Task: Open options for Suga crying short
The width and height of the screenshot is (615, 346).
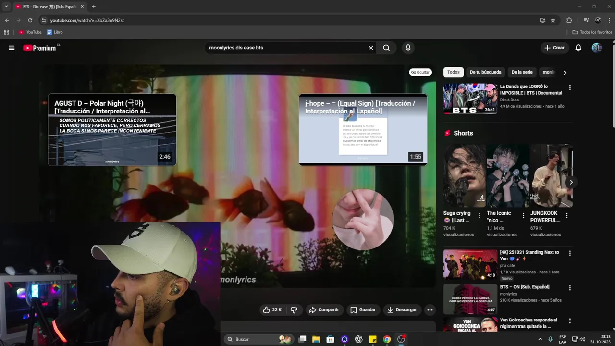Action: (x=479, y=216)
